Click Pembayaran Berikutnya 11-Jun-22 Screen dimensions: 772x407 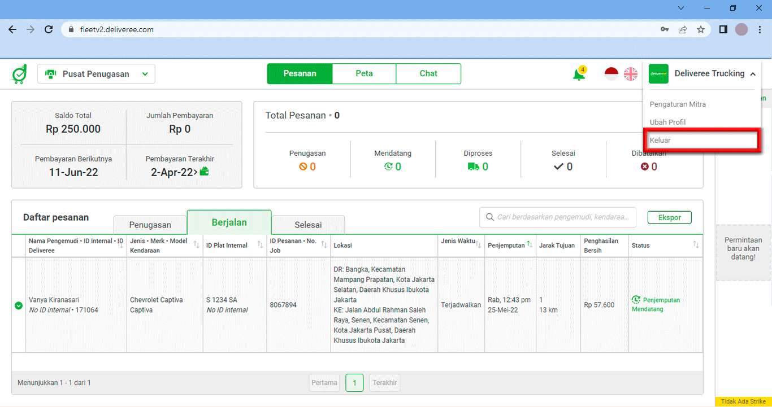click(x=73, y=167)
